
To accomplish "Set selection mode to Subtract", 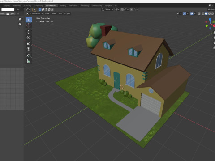I will point(46,9).
